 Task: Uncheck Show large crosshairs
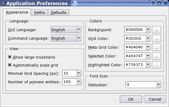pyautogui.click(x=10, y=57)
